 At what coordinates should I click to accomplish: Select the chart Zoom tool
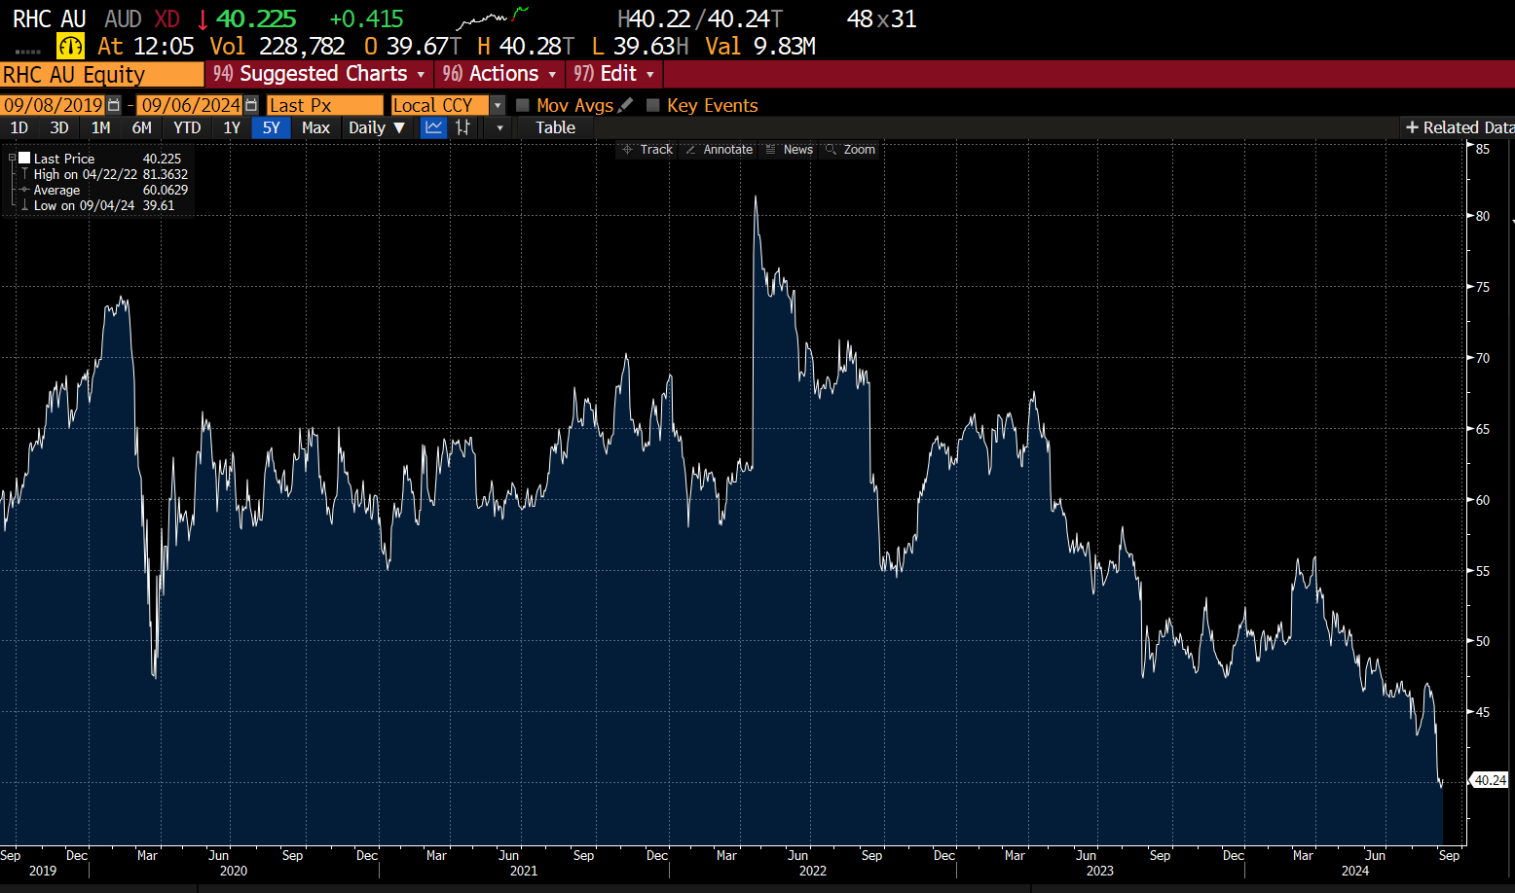pyautogui.click(x=850, y=150)
